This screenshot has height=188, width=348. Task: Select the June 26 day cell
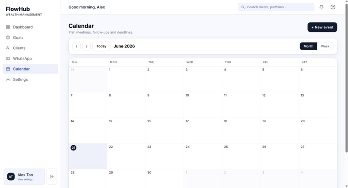click(280, 156)
